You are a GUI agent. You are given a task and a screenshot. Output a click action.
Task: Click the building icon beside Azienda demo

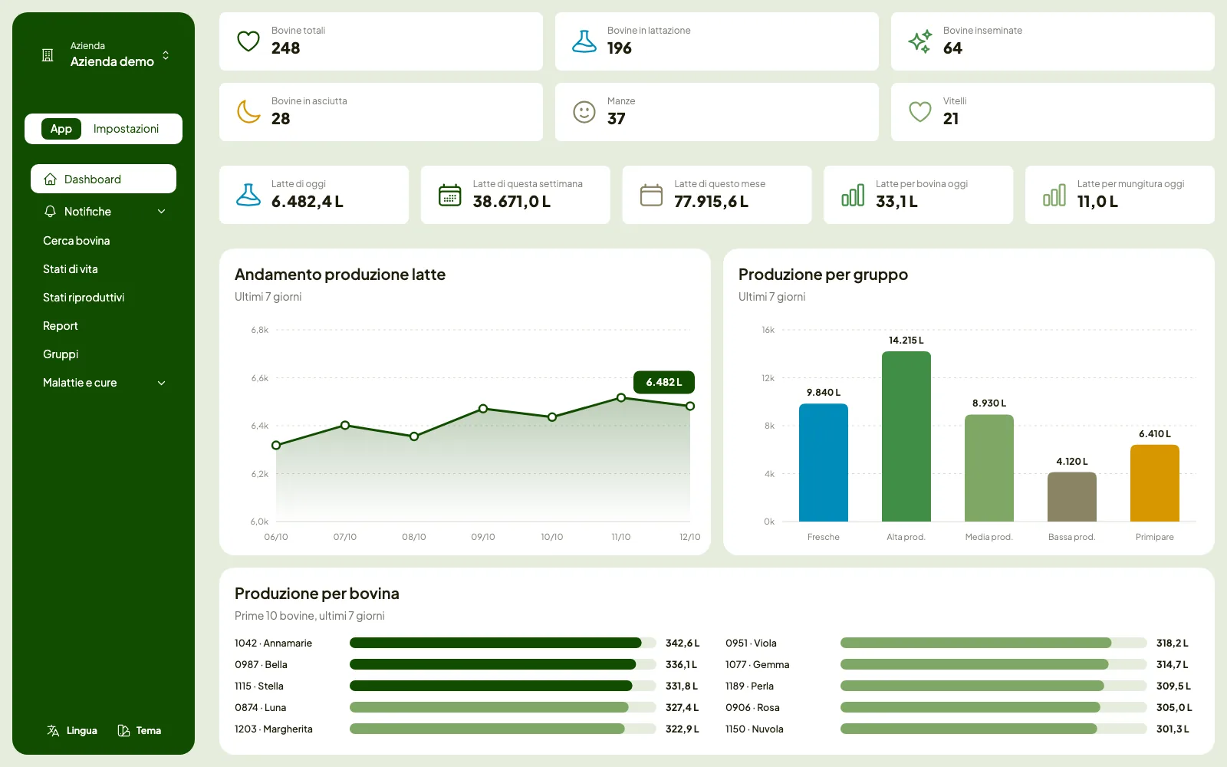click(48, 55)
